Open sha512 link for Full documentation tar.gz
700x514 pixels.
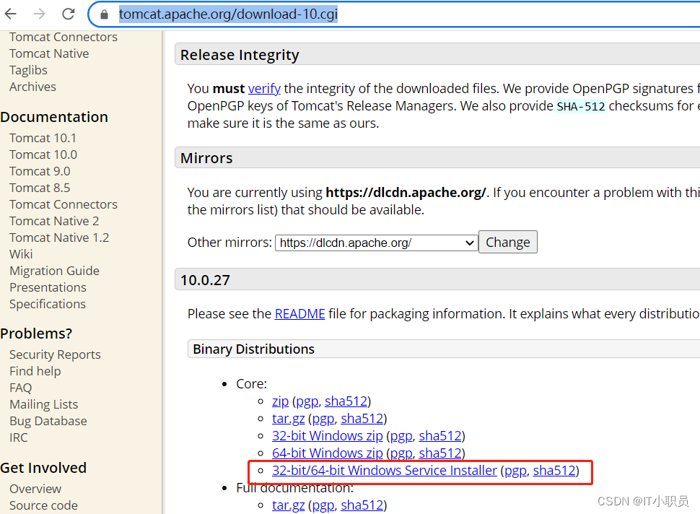[x=362, y=505]
